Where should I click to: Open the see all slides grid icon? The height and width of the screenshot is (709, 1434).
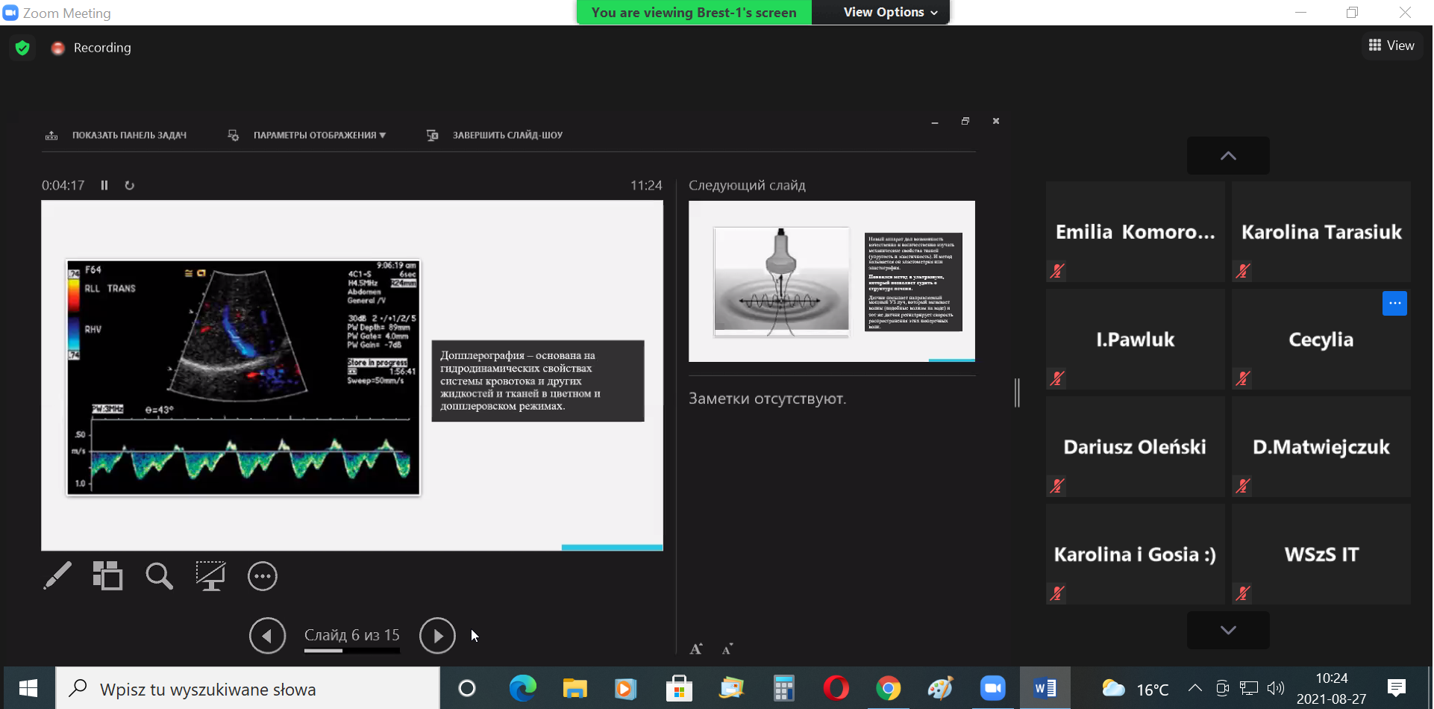tap(107, 576)
